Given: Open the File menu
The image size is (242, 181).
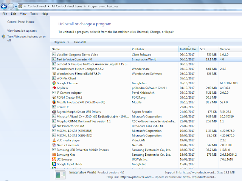Looking at the screenshot, I should coord(5,14).
